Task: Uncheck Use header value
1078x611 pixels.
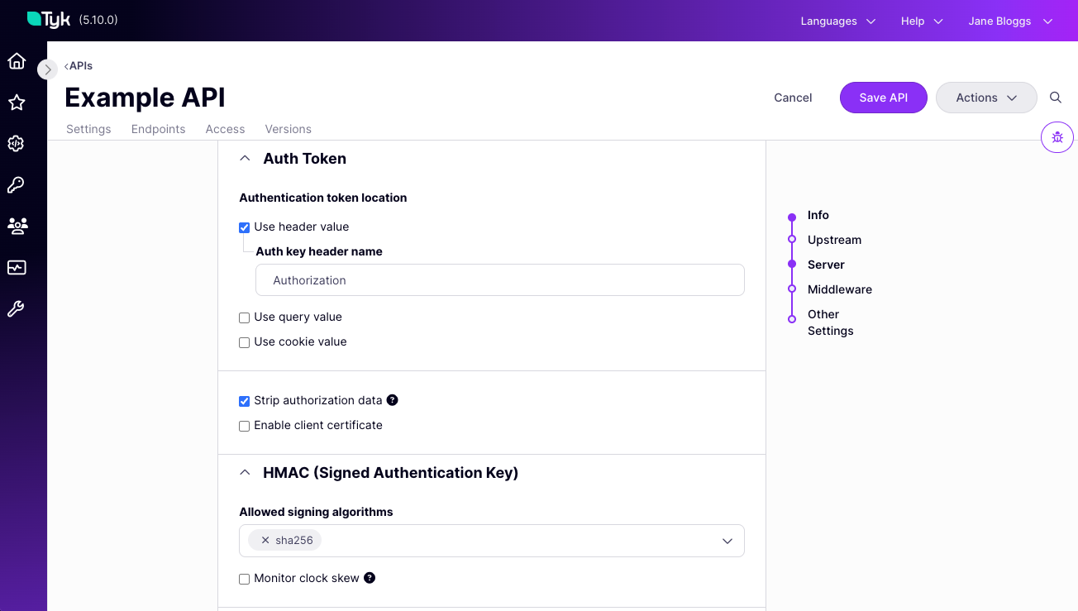Action: click(244, 227)
